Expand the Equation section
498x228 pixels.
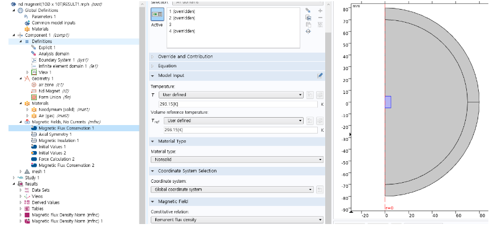(x=167, y=66)
